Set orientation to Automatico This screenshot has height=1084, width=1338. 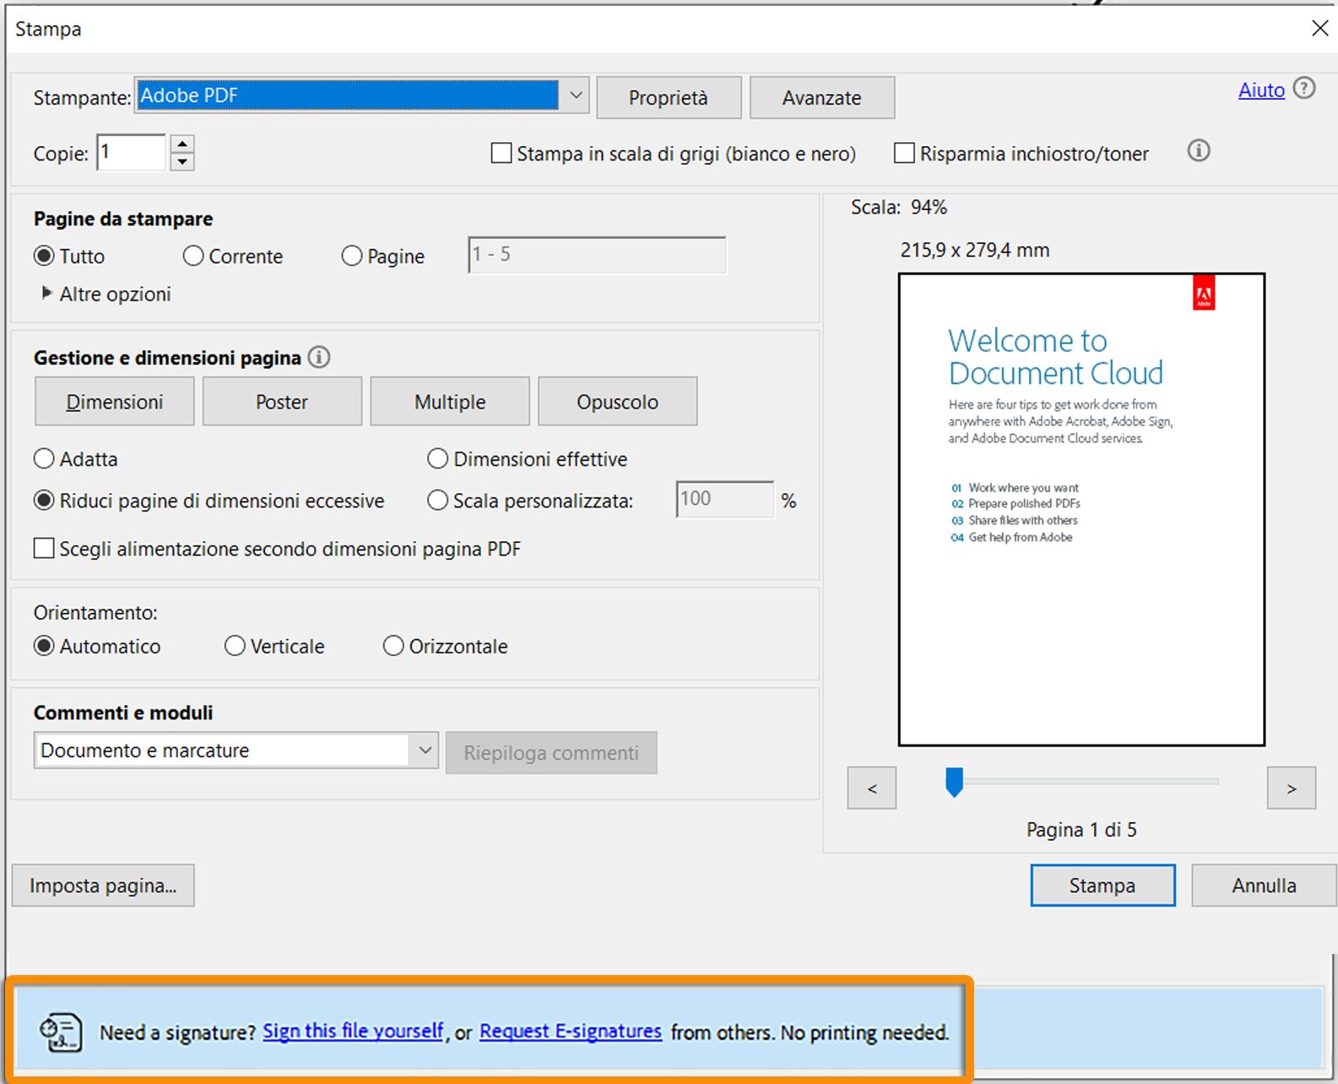click(x=44, y=646)
